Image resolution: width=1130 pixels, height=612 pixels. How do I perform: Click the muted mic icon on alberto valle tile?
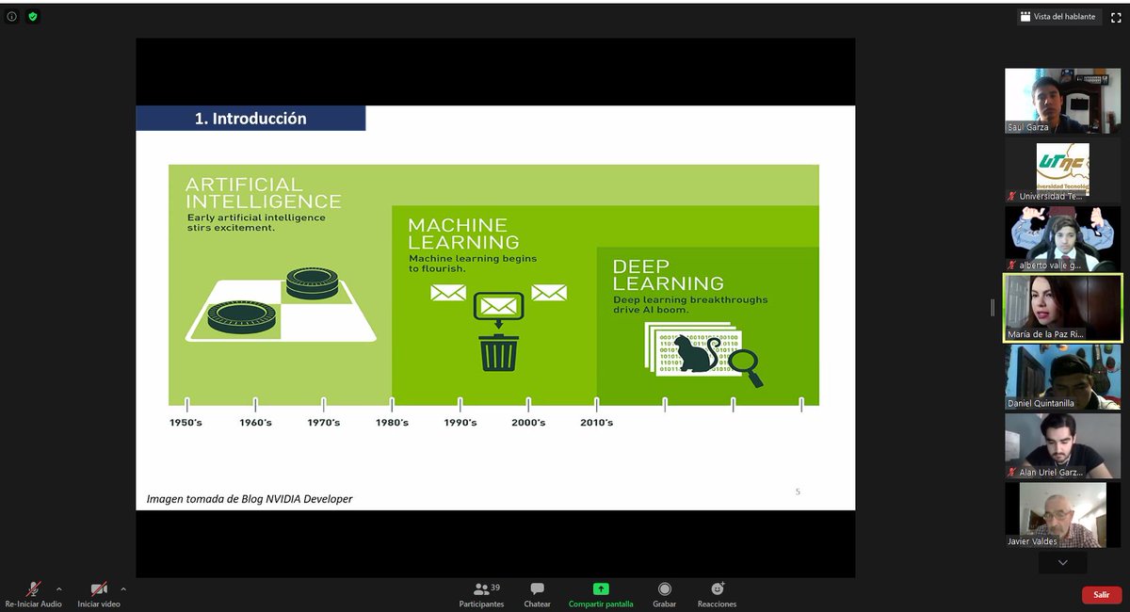(x=1012, y=265)
